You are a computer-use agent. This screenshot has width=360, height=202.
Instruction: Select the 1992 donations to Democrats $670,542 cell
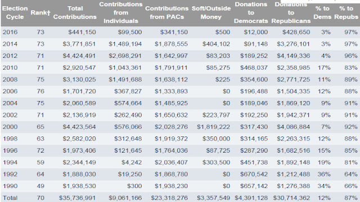point(254,174)
